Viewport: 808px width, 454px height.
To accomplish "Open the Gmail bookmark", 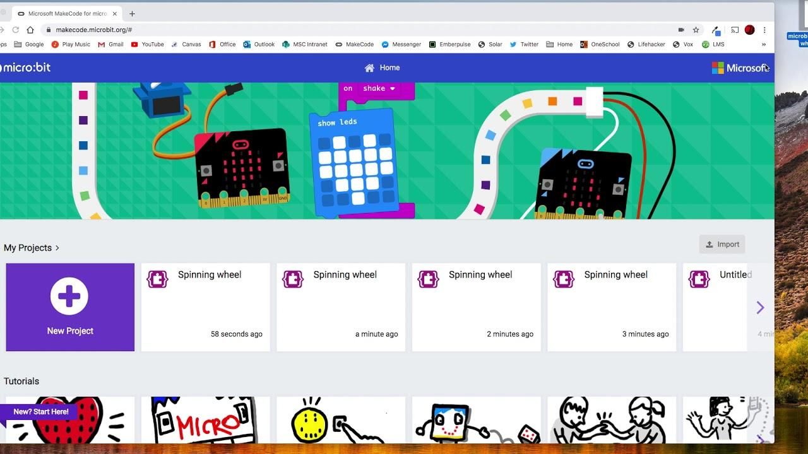I will 110,44.
